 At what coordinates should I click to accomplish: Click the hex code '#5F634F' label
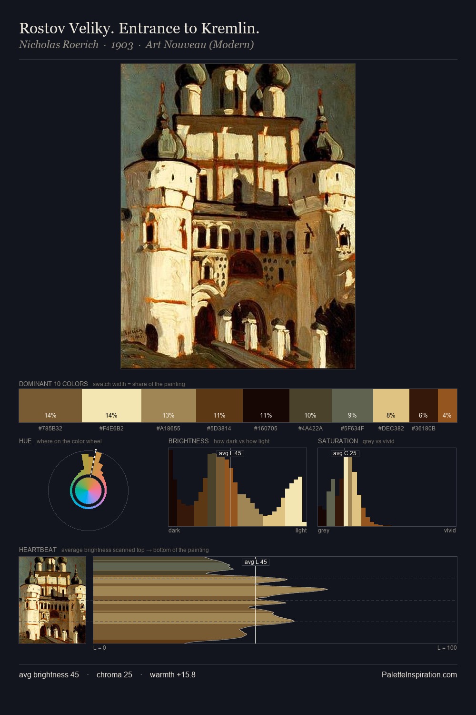[x=352, y=429]
